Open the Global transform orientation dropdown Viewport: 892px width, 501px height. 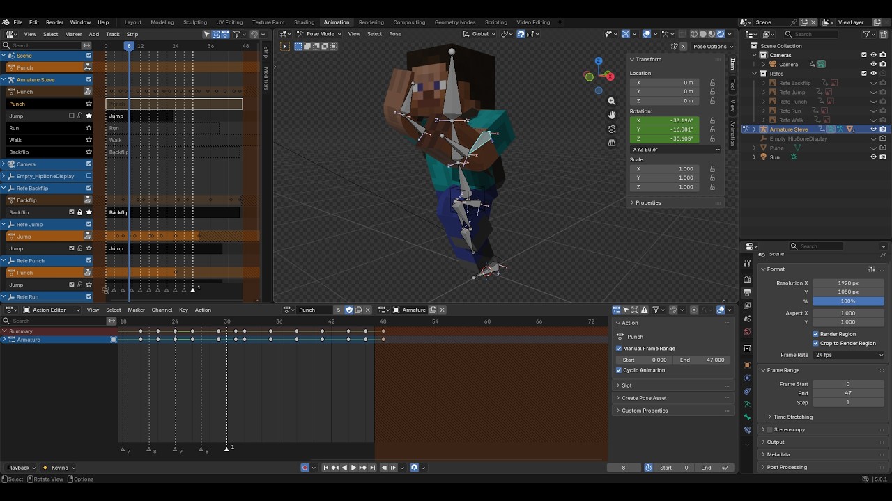coord(479,33)
